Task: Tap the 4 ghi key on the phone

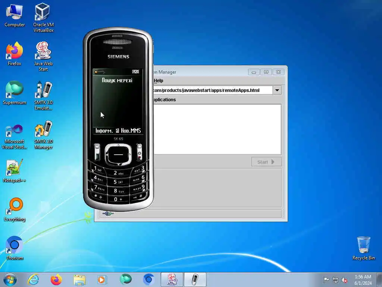Action: pos(98,178)
